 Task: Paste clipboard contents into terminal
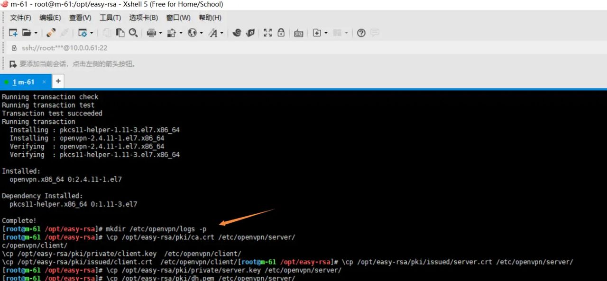click(x=120, y=33)
